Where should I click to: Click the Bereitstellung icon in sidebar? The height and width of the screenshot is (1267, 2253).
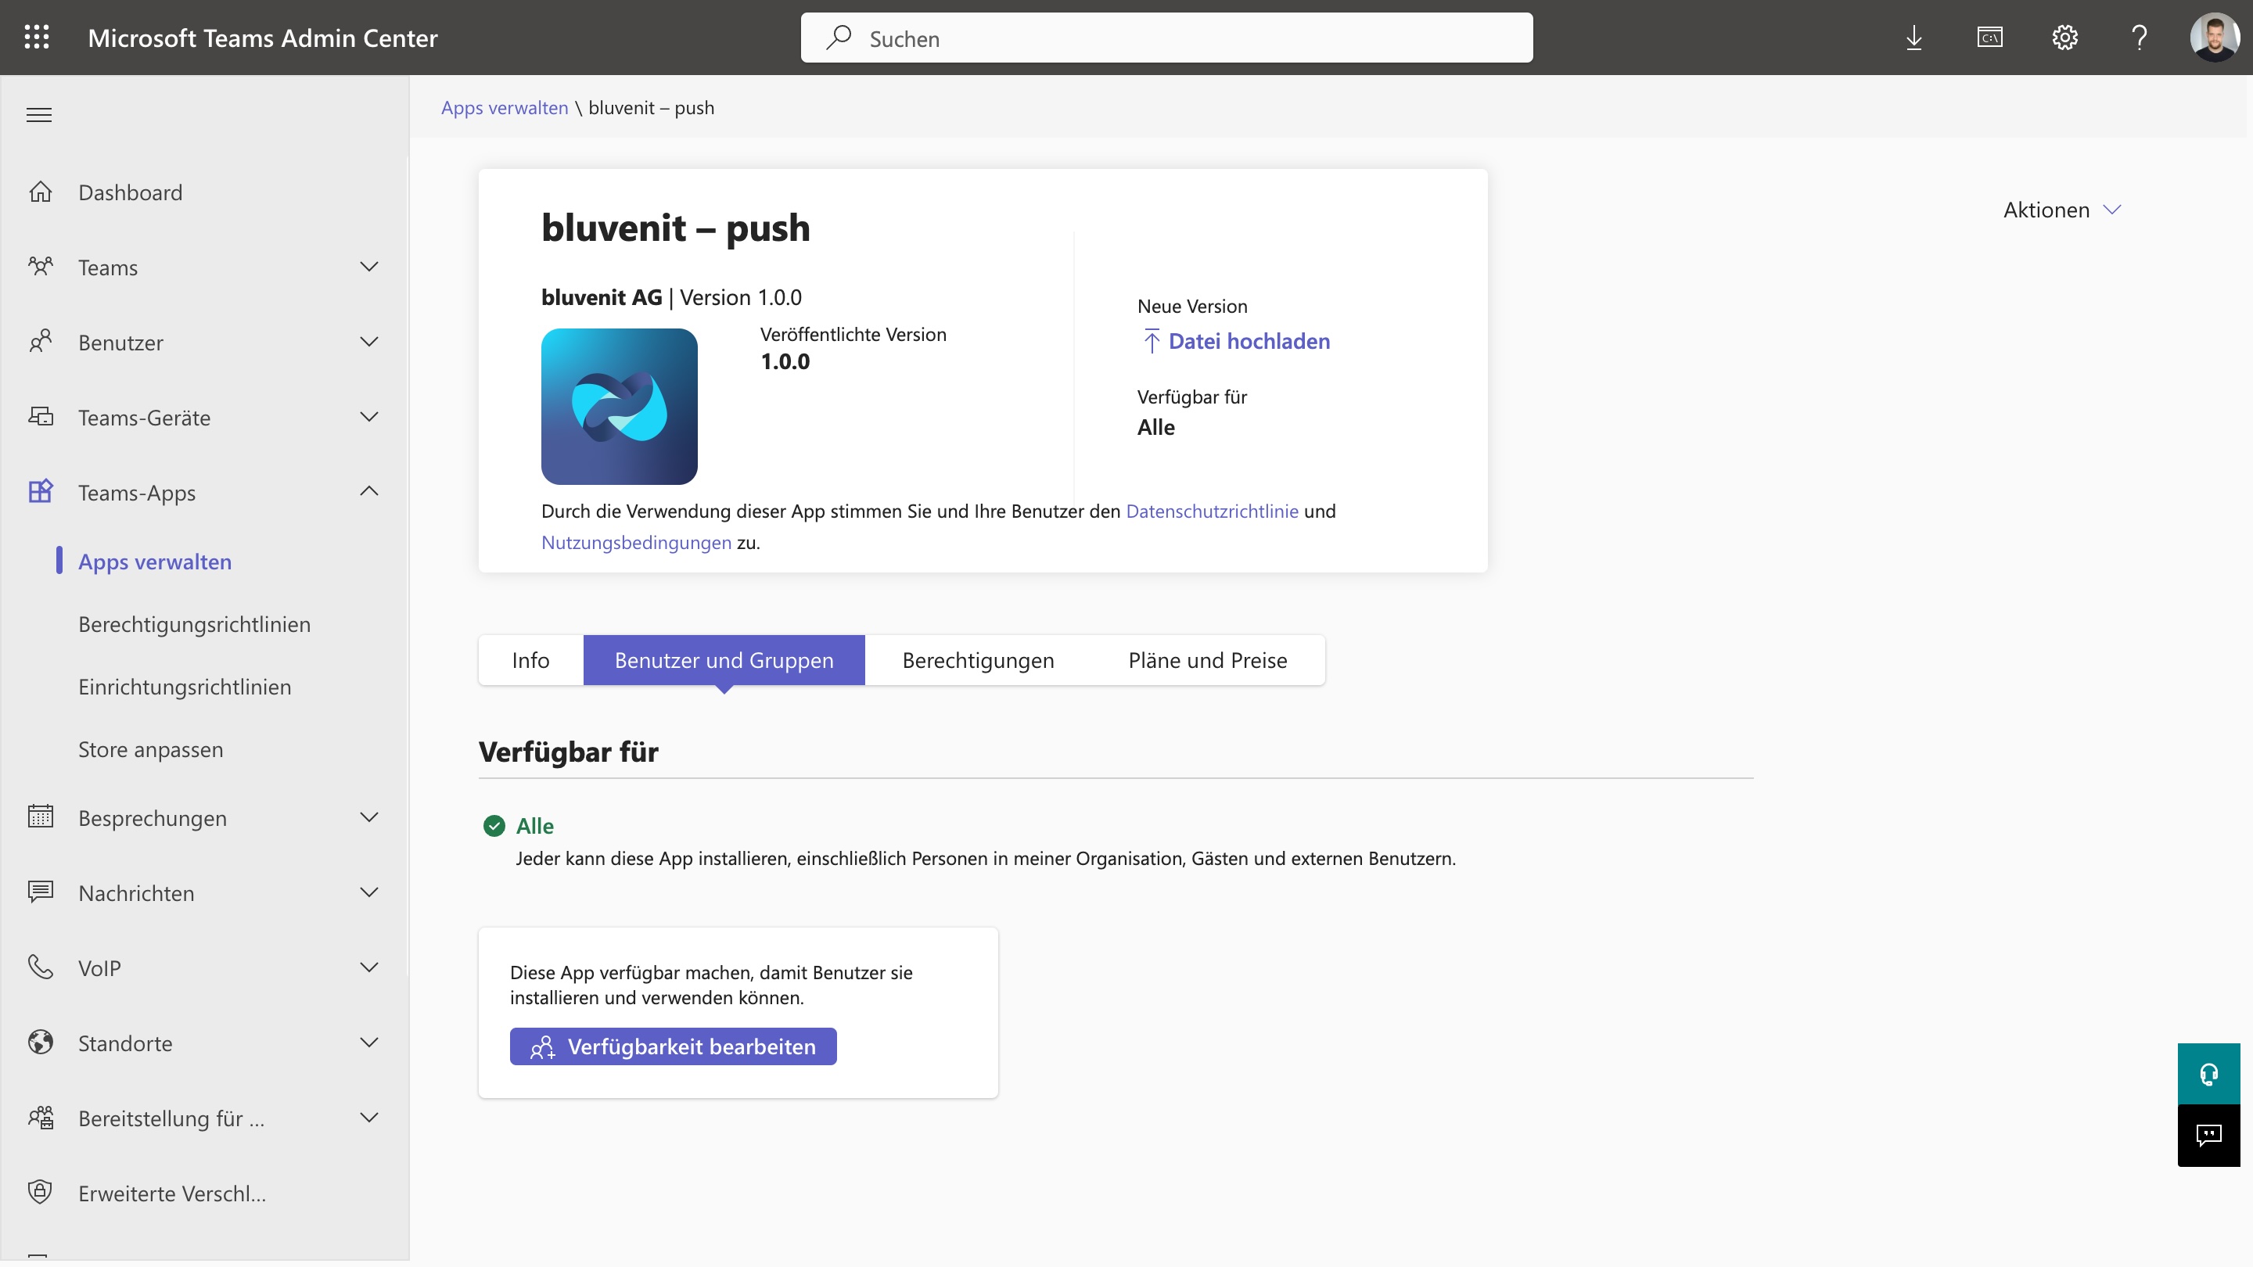coord(40,1118)
